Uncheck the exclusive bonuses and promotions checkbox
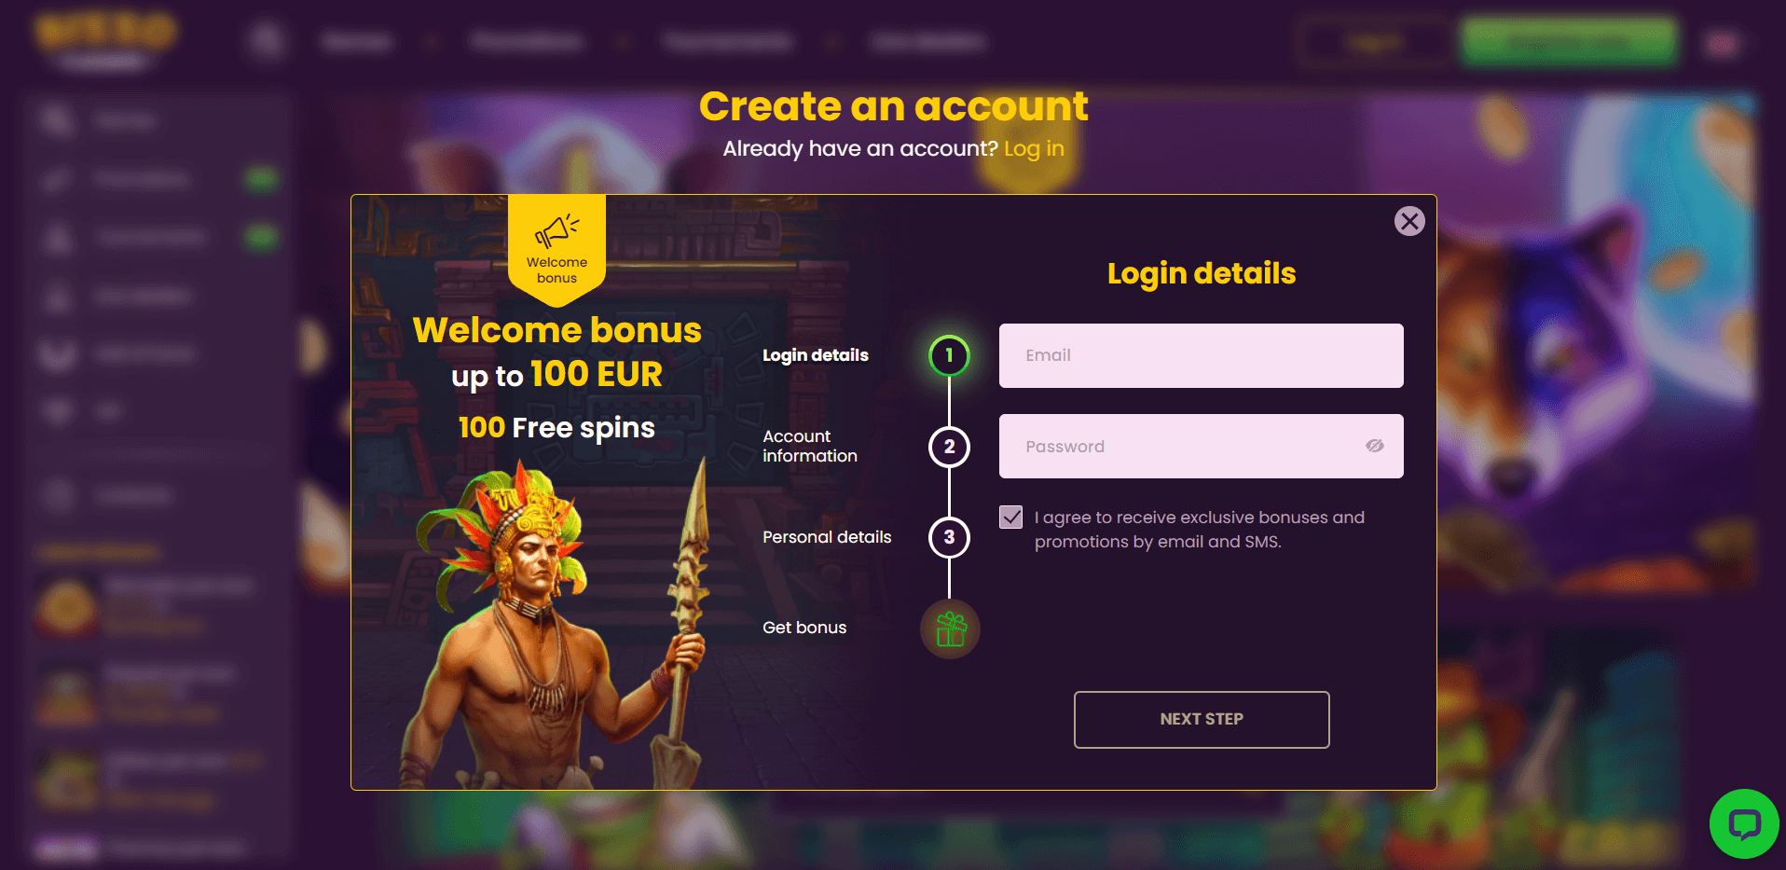 tap(1011, 518)
